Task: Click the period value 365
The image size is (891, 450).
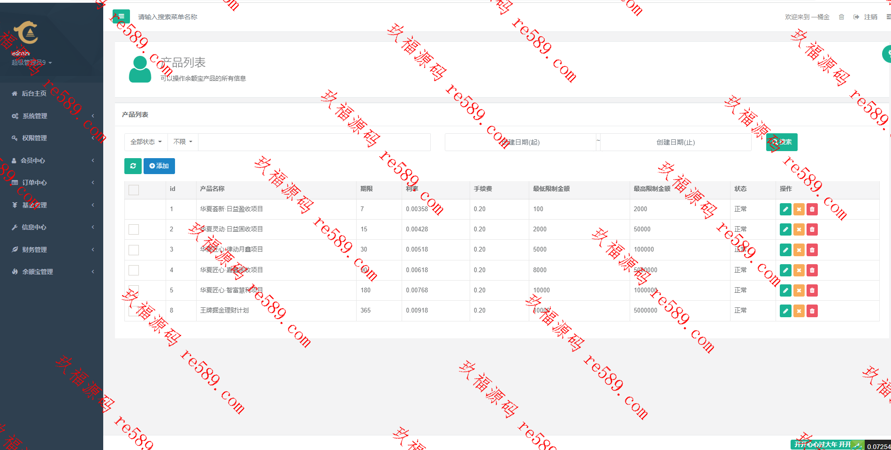Action: pyautogui.click(x=366, y=310)
